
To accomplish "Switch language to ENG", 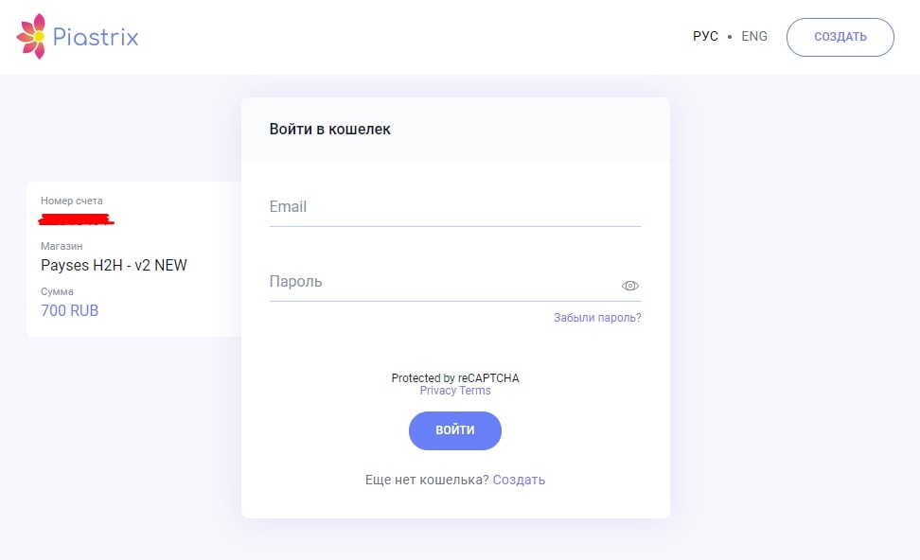I will 754,37.
